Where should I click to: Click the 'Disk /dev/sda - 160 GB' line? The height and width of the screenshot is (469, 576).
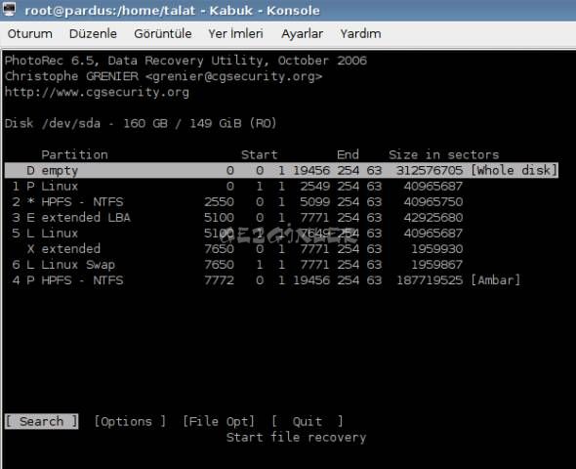click(x=141, y=123)
